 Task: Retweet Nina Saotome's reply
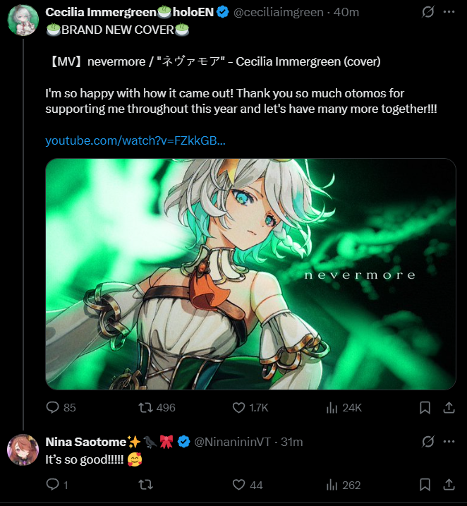145,485
